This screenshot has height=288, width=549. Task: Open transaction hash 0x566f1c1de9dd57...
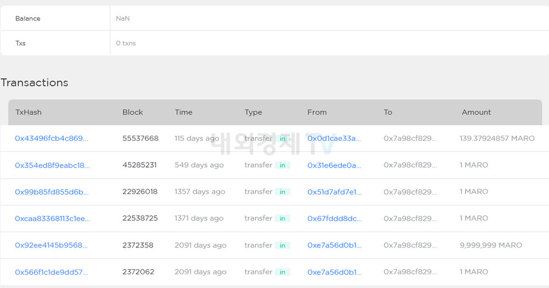pyautogui.click(x=51, y=272)
